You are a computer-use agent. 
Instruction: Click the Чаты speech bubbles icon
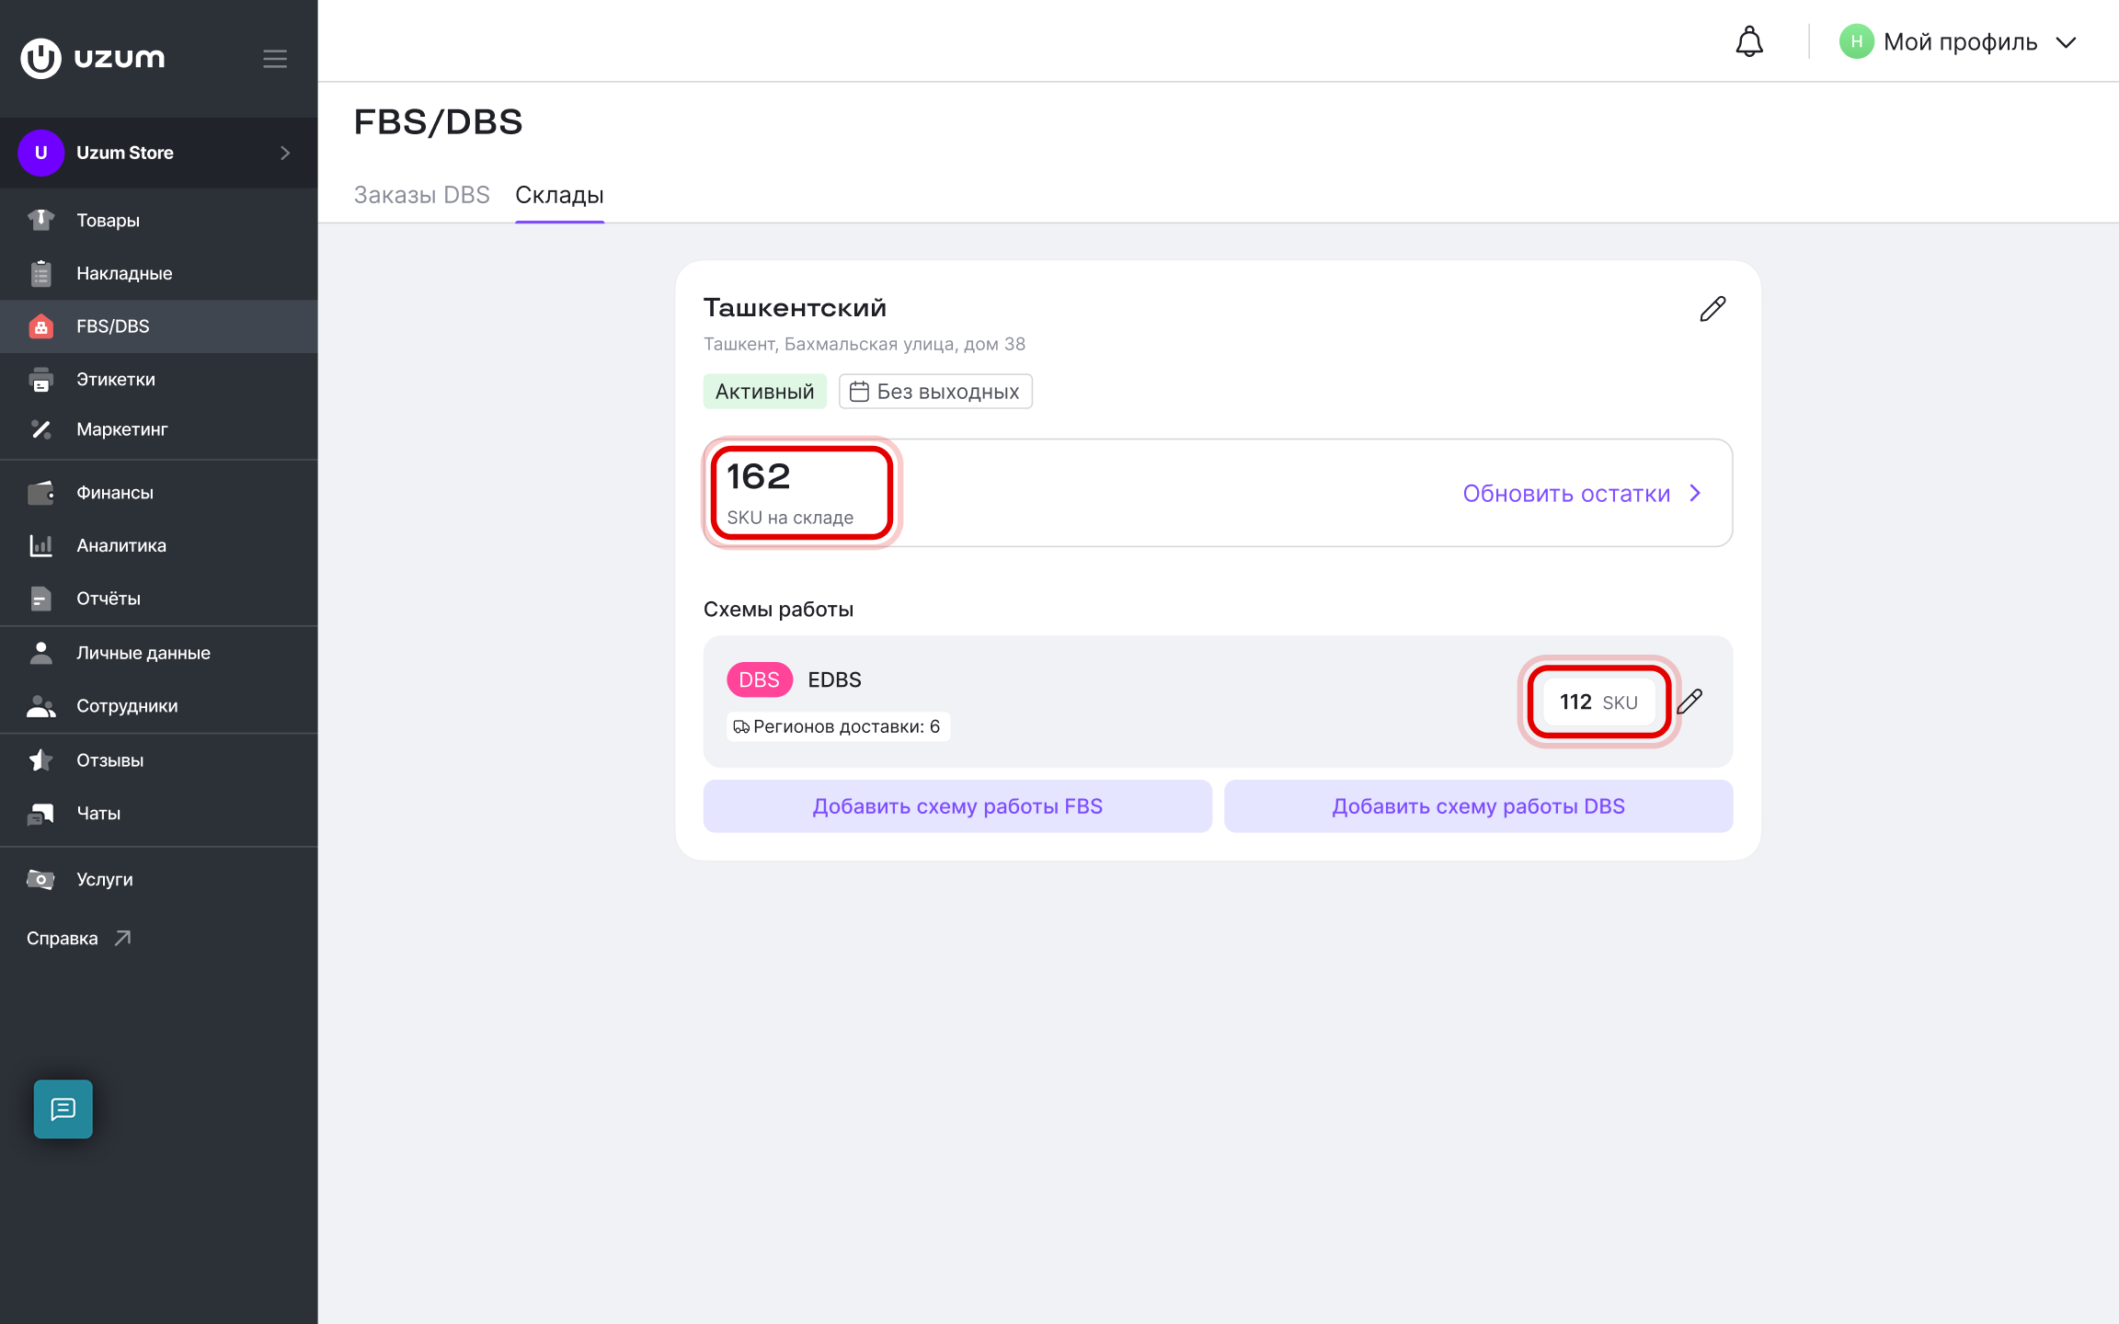pyautogui.click(x=40, y=814)
